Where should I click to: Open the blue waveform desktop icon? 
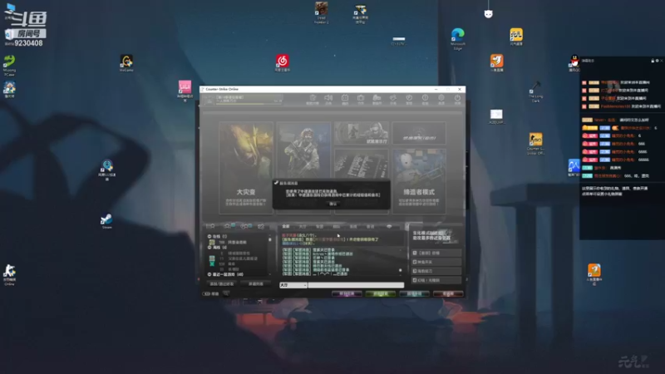(574, 165)
